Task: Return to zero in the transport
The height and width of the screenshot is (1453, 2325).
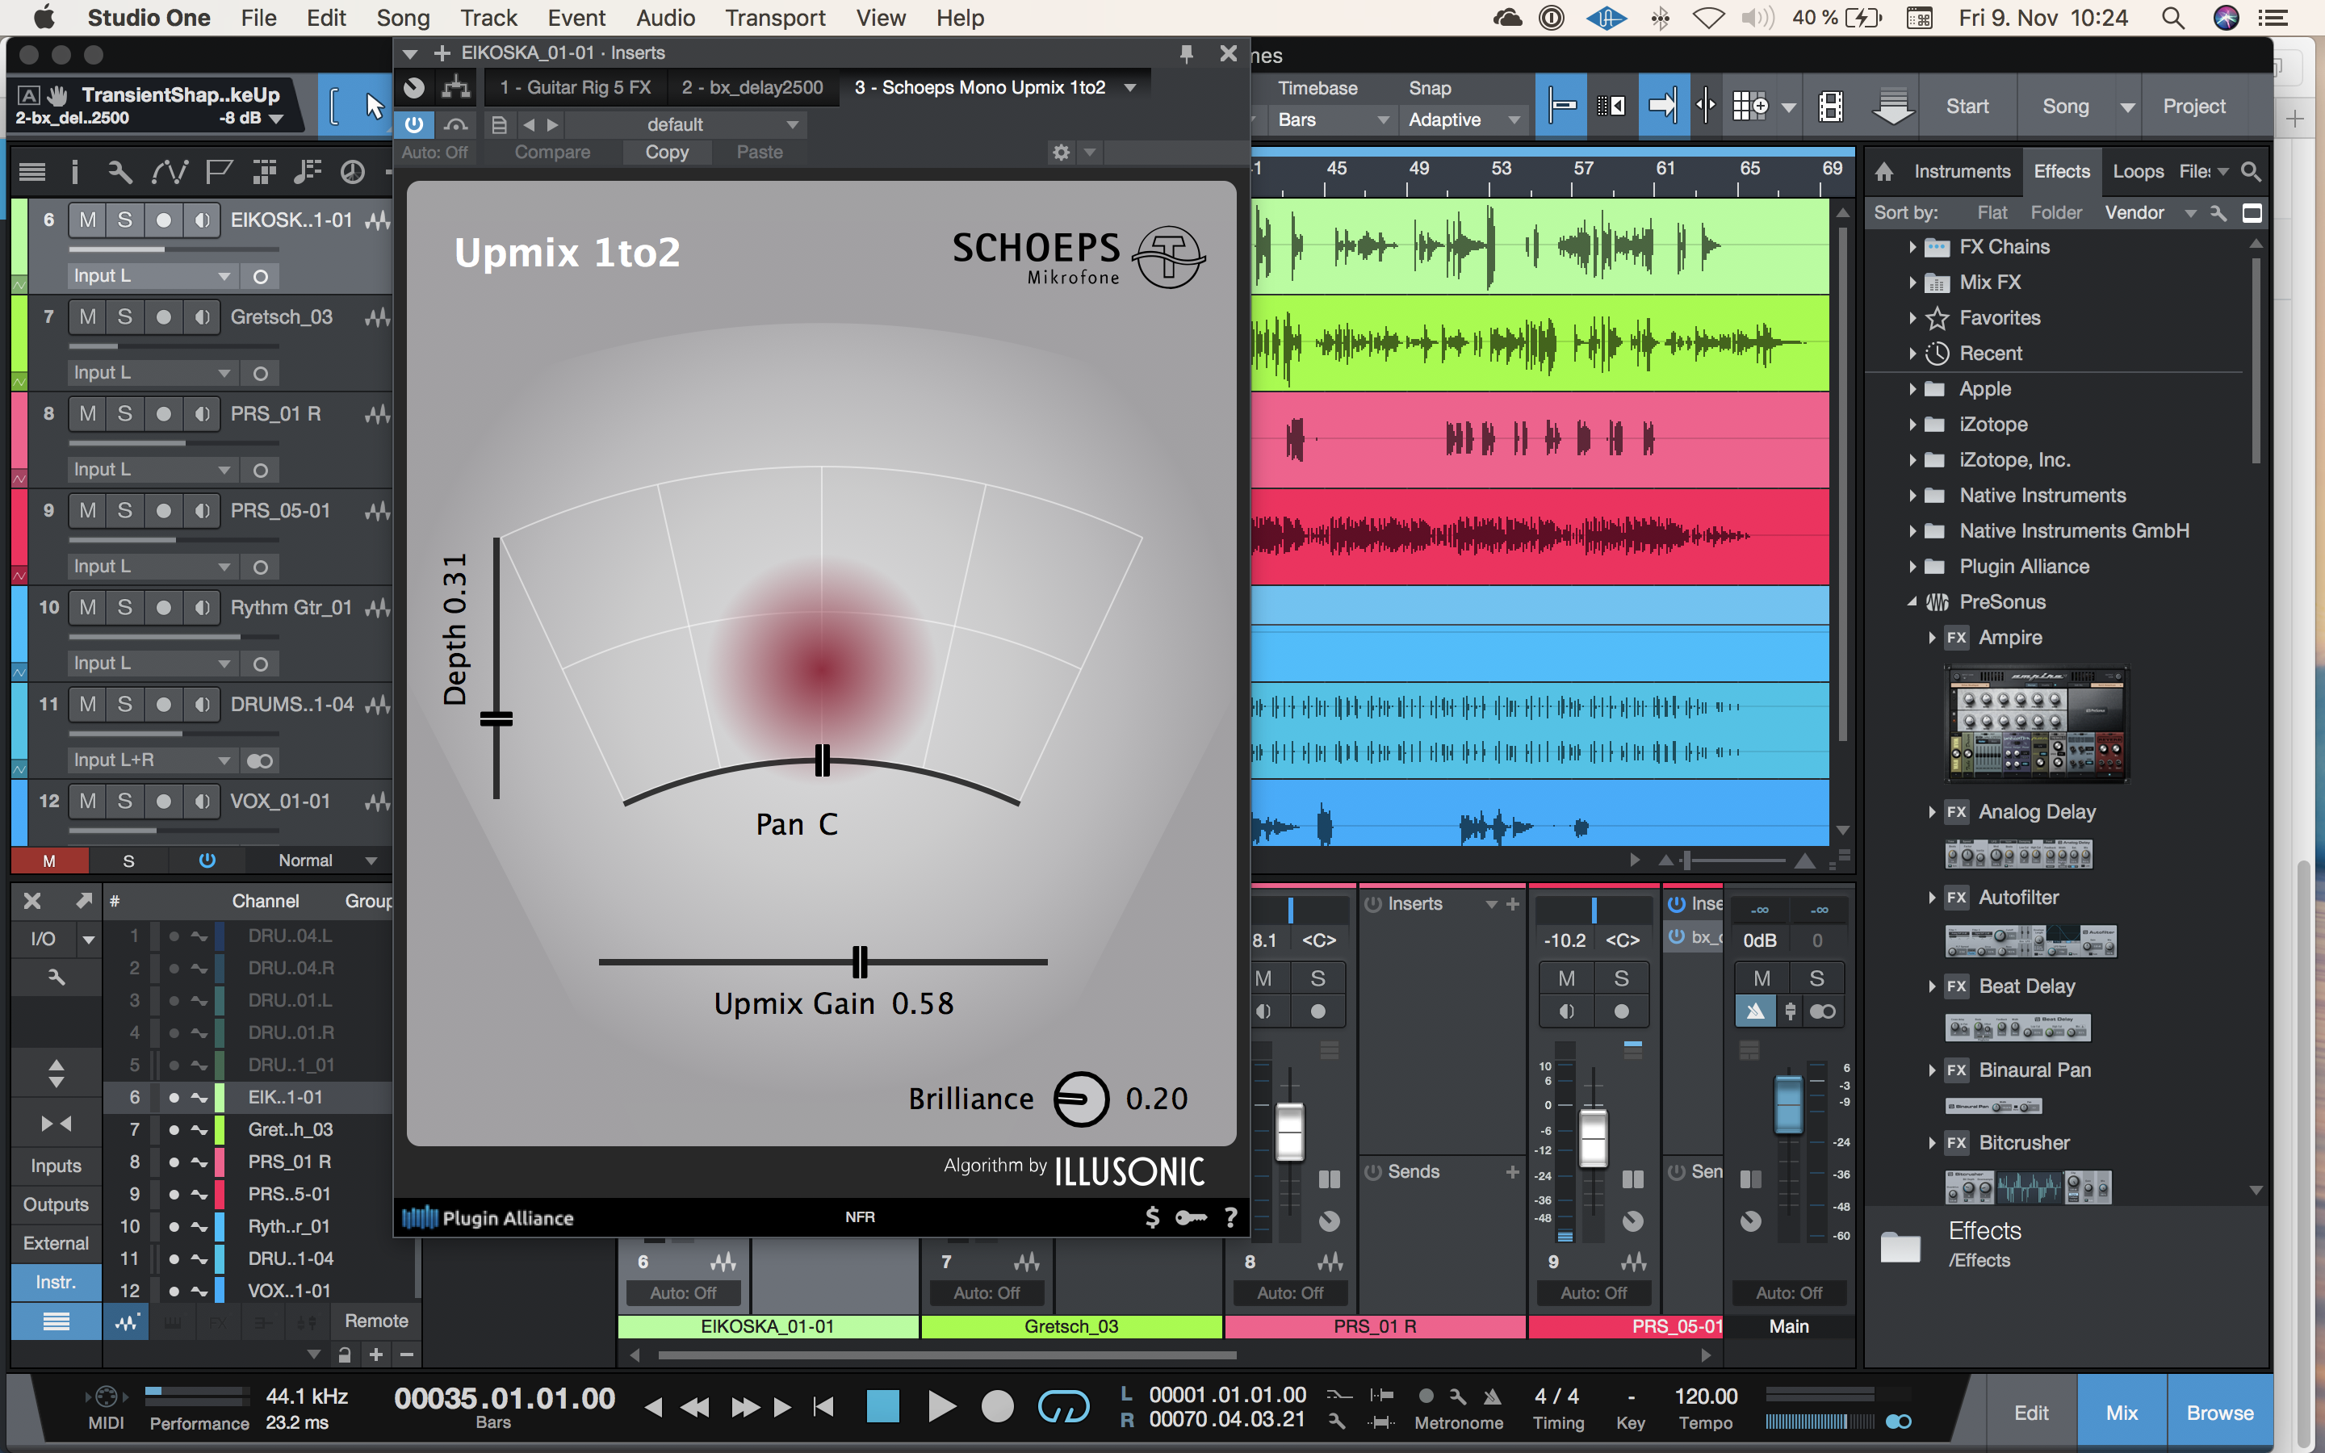Action: (823, 1407)
